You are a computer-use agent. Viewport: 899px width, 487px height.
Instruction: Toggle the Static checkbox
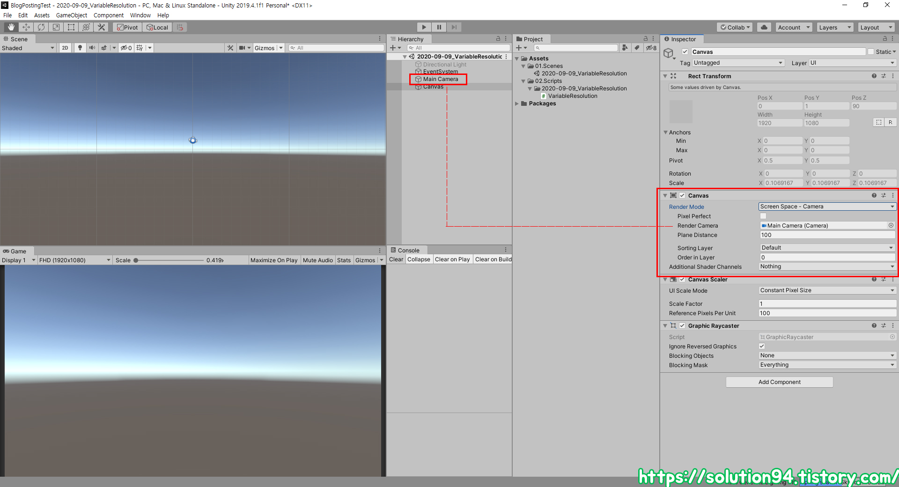871,52
